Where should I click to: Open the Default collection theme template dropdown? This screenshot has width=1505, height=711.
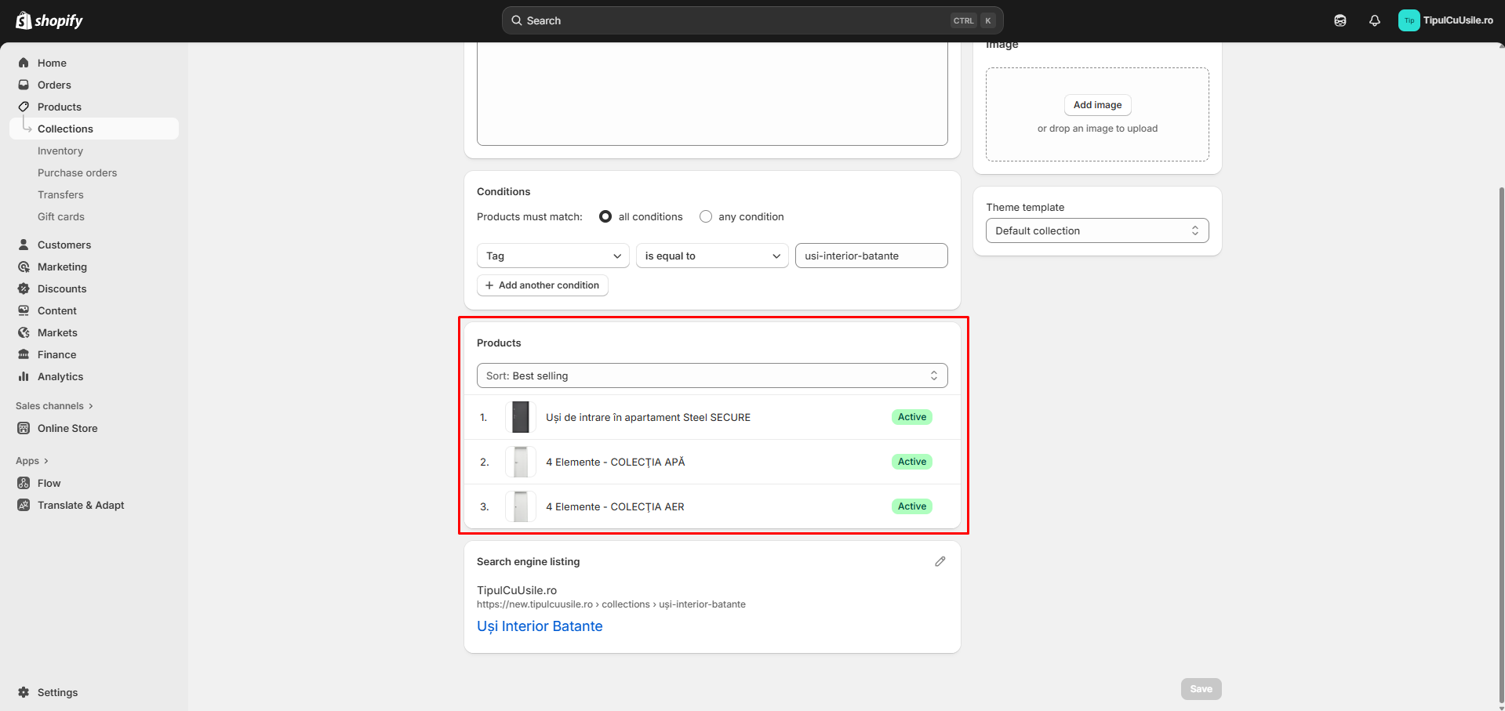(x=1096, y=230)
